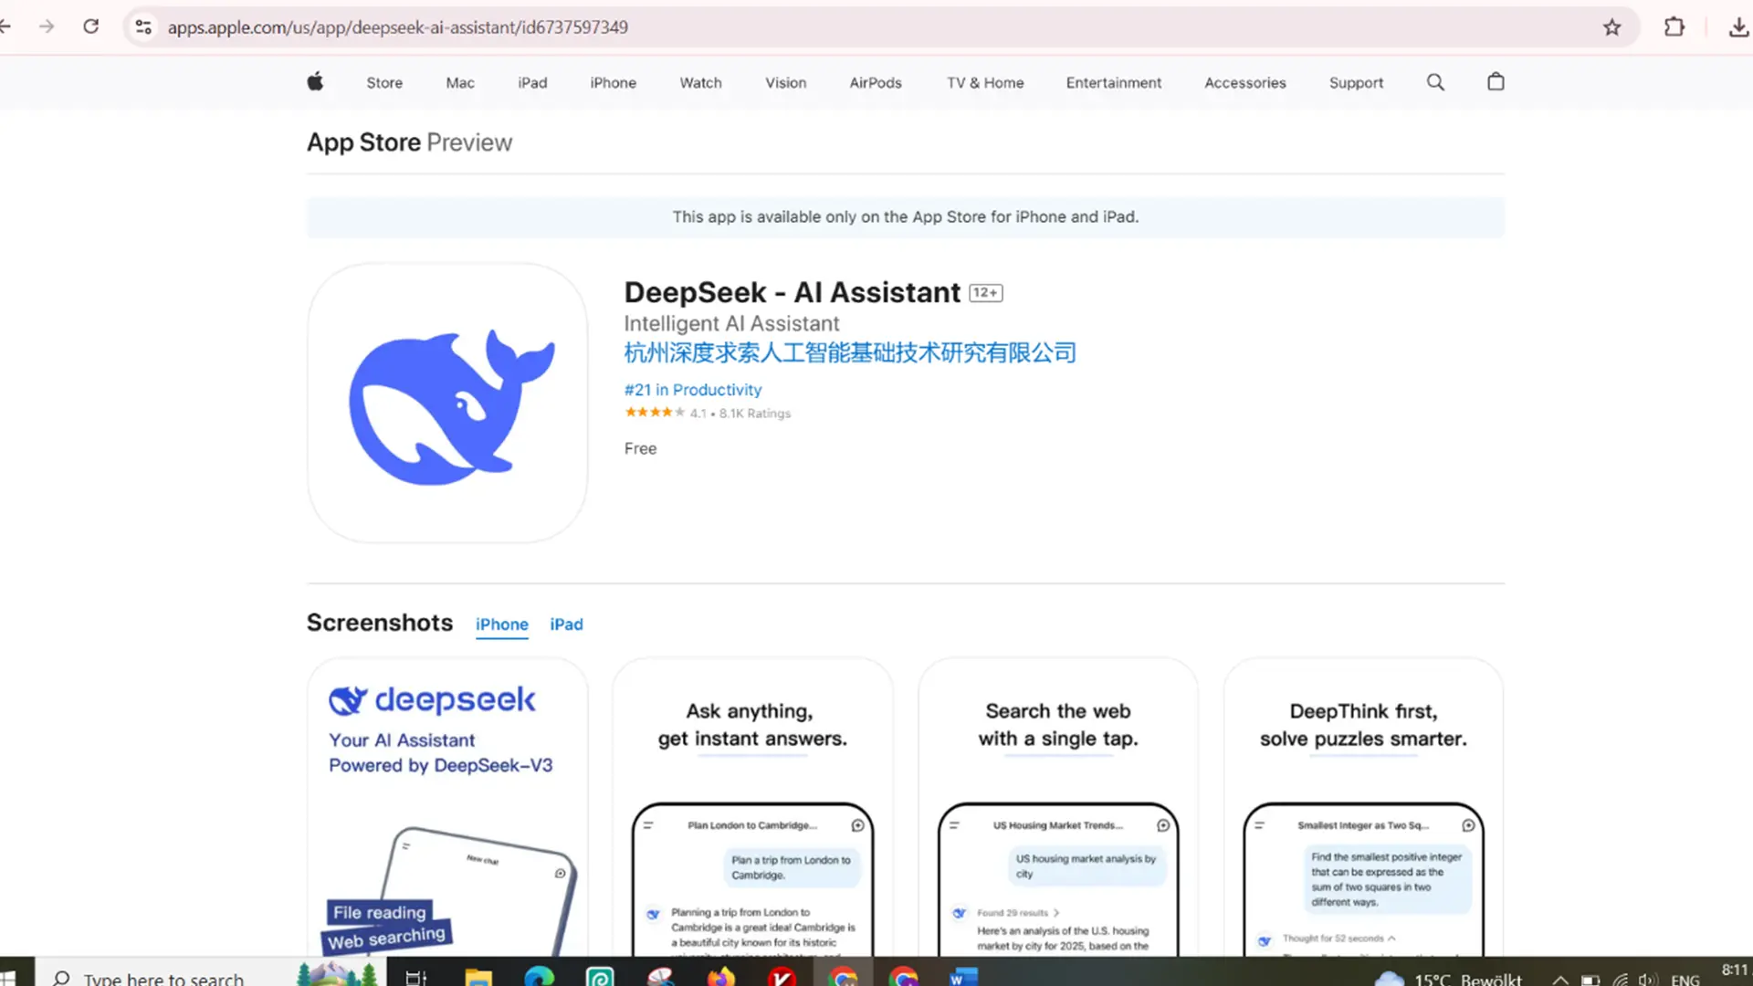Viewport: 1753px width, 986px height.
Task: Open Microsoft Edge from taskbar
Action: pyautogui.click(x=540, y=978)
